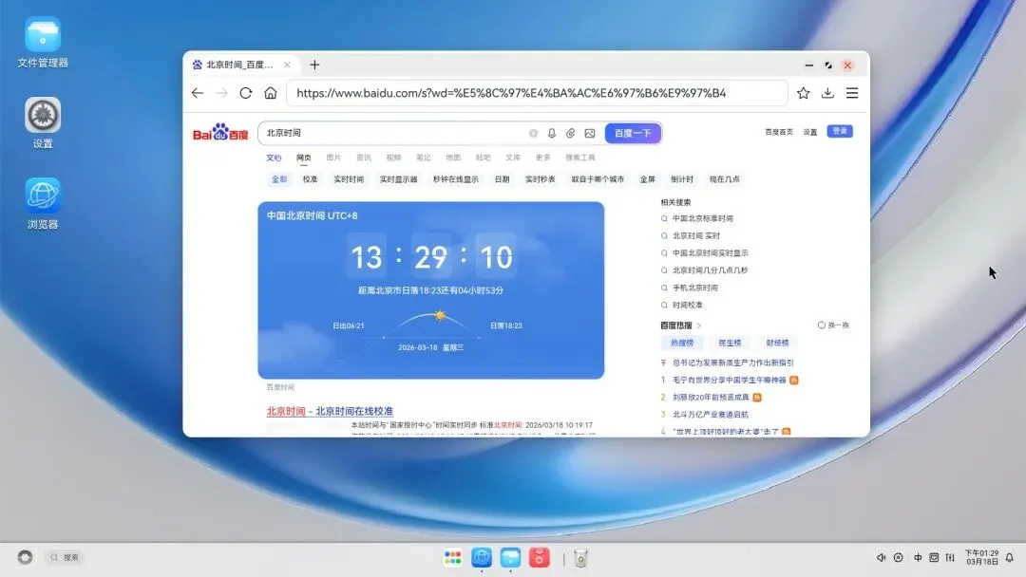Image resolution: width=1026 pixels, height=577 pixels.
Task: Refresh hot list with 换一换
Action: point(834,326)
